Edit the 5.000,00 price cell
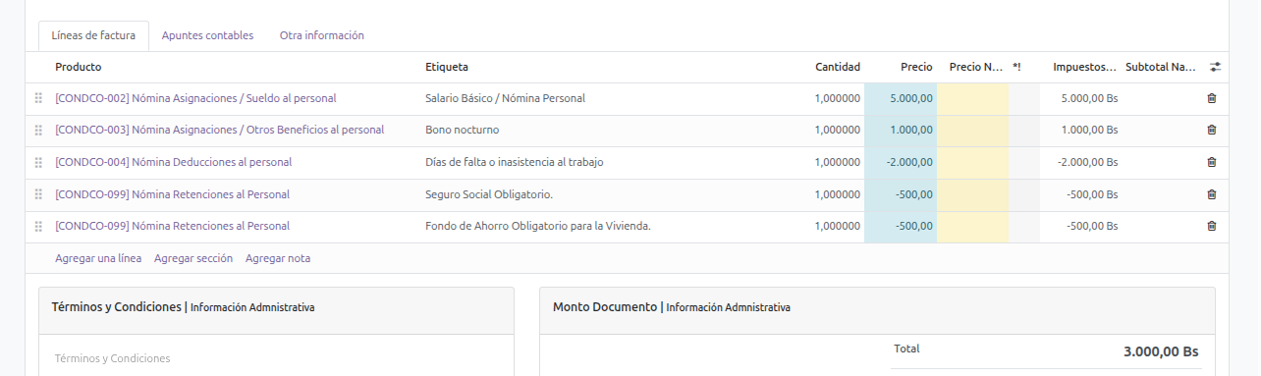Image resolution: width=1261 pixels, height=376 pixels. (901, 98)
